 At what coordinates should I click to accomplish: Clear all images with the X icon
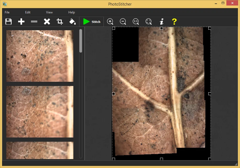click(47, 22)
